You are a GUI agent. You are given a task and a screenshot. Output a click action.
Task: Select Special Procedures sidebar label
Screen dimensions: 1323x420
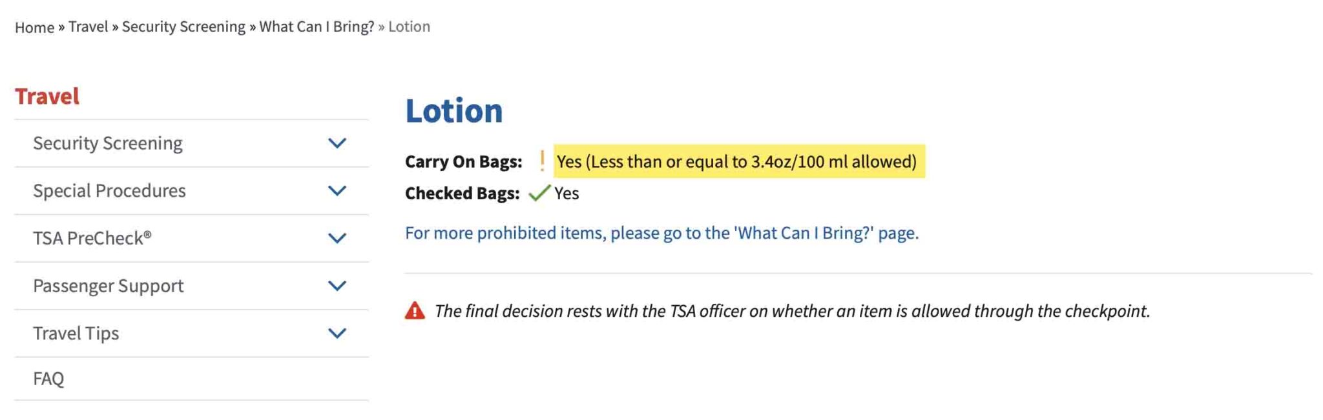coord(109,191)
